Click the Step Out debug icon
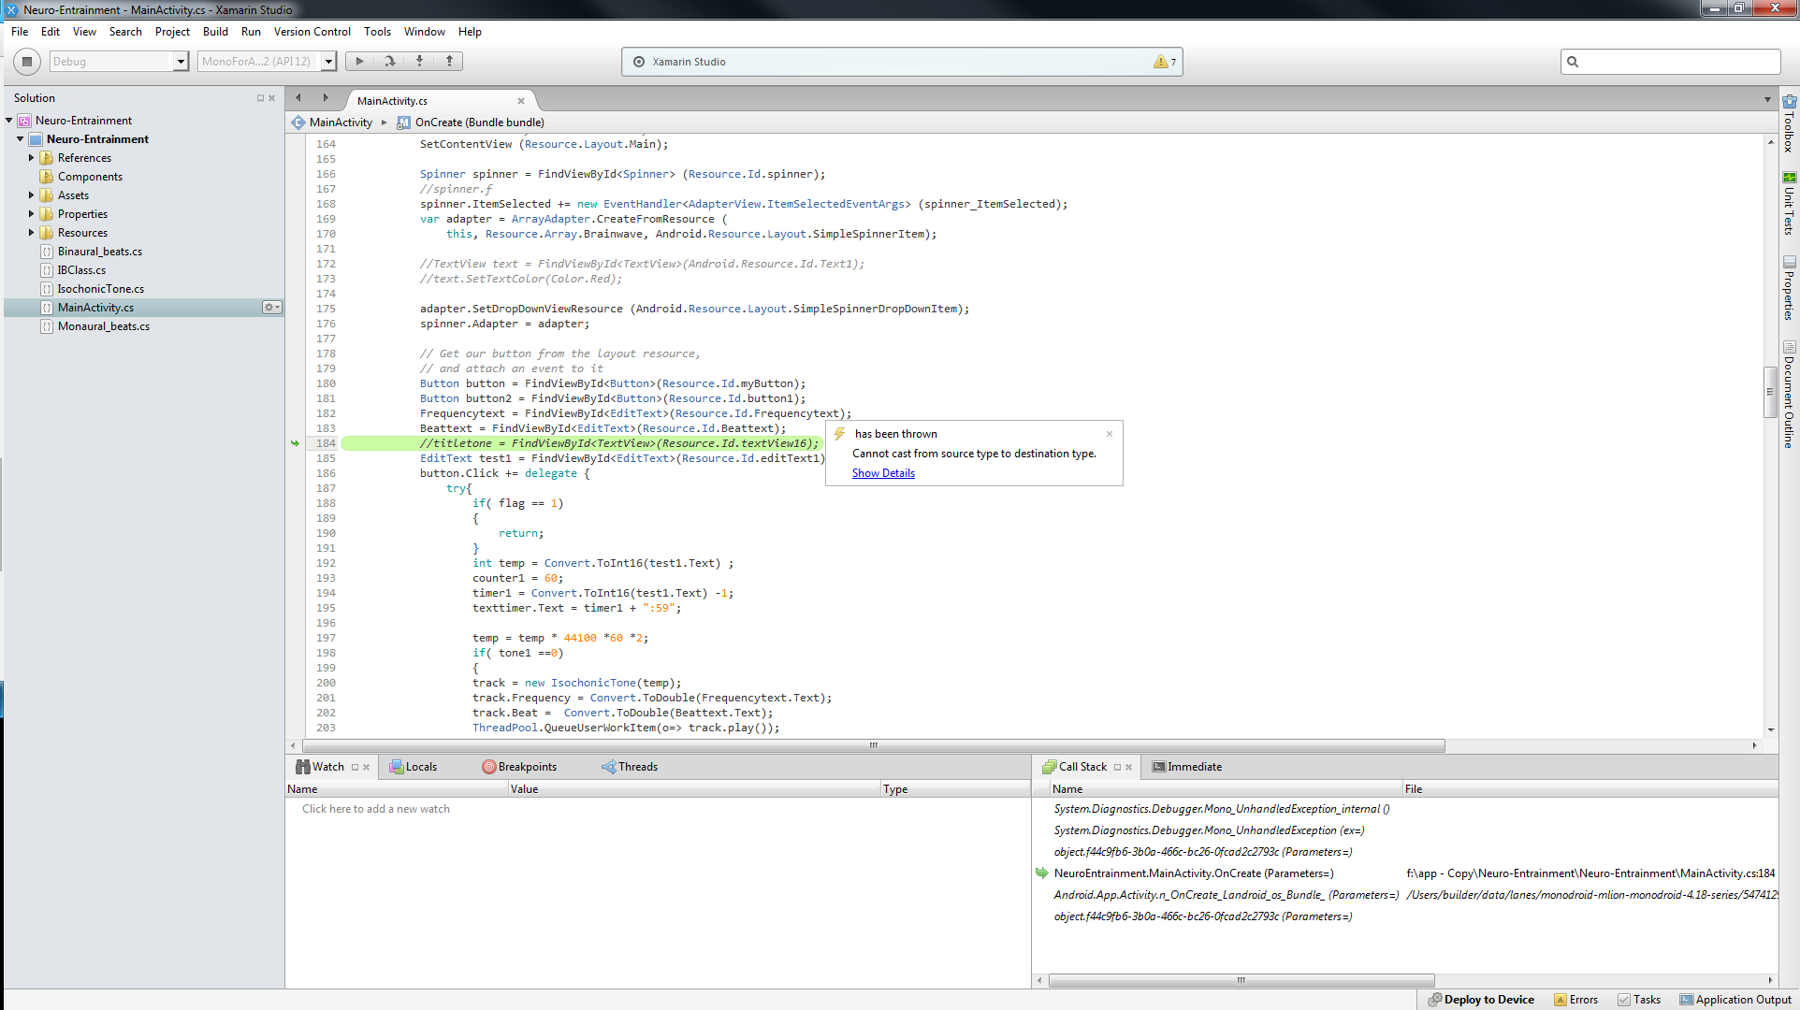1800x1010 pixels. [x=449, y=62]
